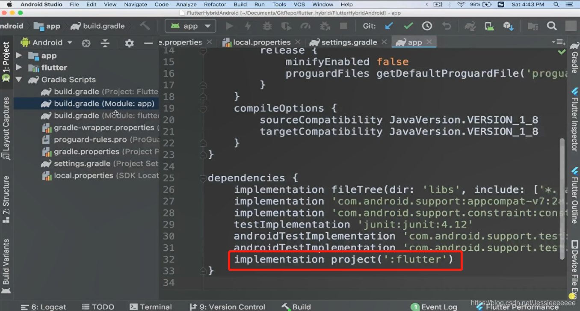Expand the flutter module tree node
580x311 pixels.
point(19,68)
